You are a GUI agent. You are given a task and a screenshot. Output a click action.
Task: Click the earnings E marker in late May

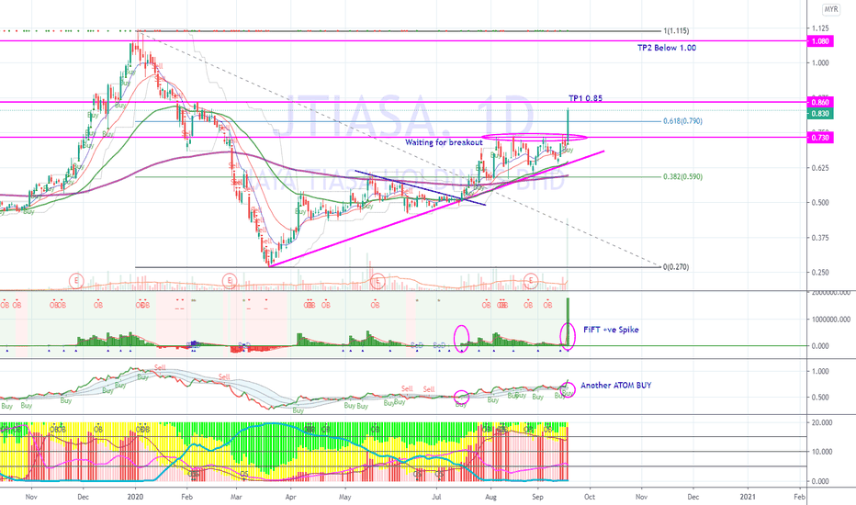[x=377, y=282]
